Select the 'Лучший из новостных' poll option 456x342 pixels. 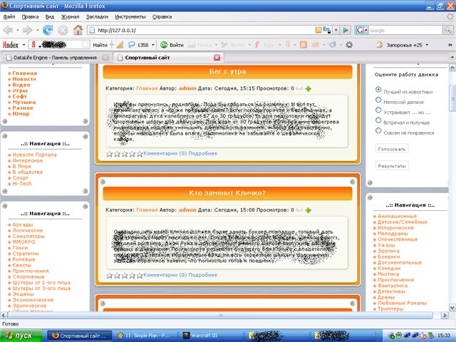tap(378, 90)
